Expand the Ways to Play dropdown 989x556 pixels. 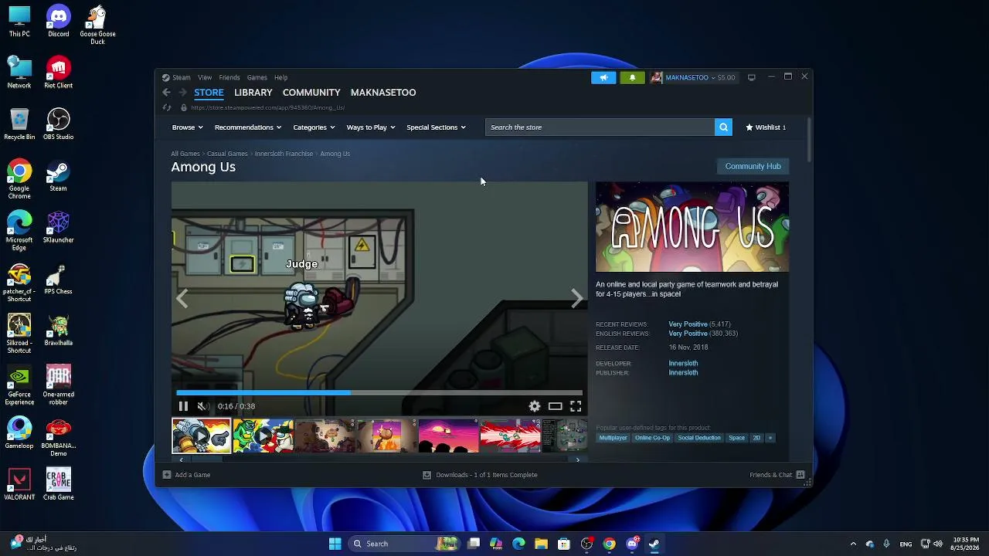pos(371,127)
